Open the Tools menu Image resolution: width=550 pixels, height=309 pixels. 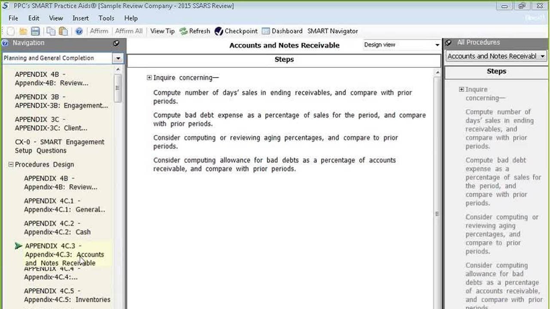(106, 18)
